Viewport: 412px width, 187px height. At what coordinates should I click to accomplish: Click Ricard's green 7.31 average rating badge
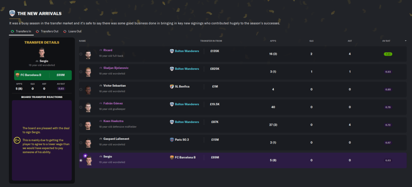coord(388,54)
